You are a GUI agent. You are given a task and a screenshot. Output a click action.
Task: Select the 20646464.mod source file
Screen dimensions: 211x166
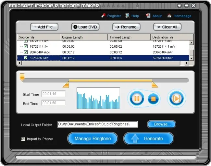(40, 52)
